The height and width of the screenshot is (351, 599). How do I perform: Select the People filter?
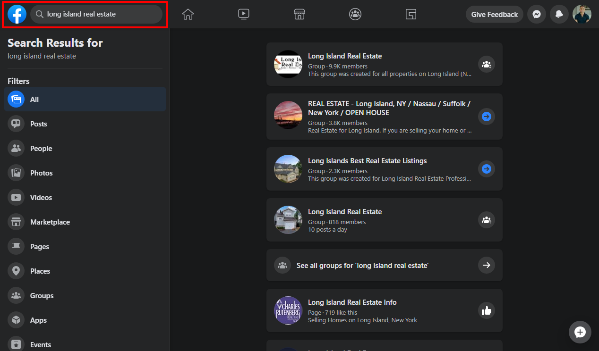click(85, 148)
